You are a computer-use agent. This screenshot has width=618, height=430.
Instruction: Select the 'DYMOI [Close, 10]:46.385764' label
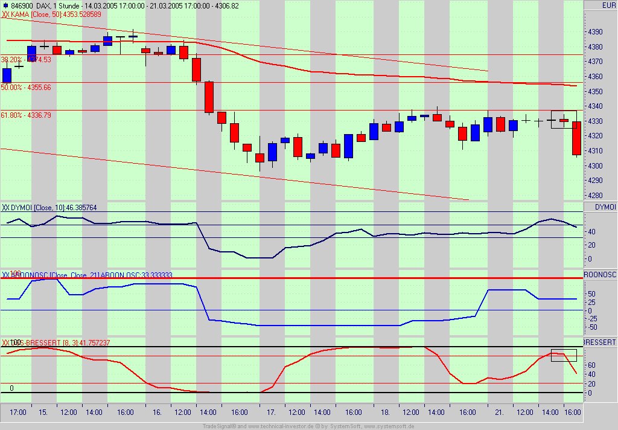coord(54,208)
